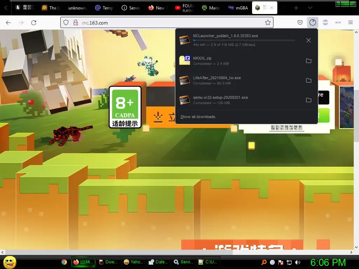Click the orange download button on page
359x269 pixels.
point(161,116)
